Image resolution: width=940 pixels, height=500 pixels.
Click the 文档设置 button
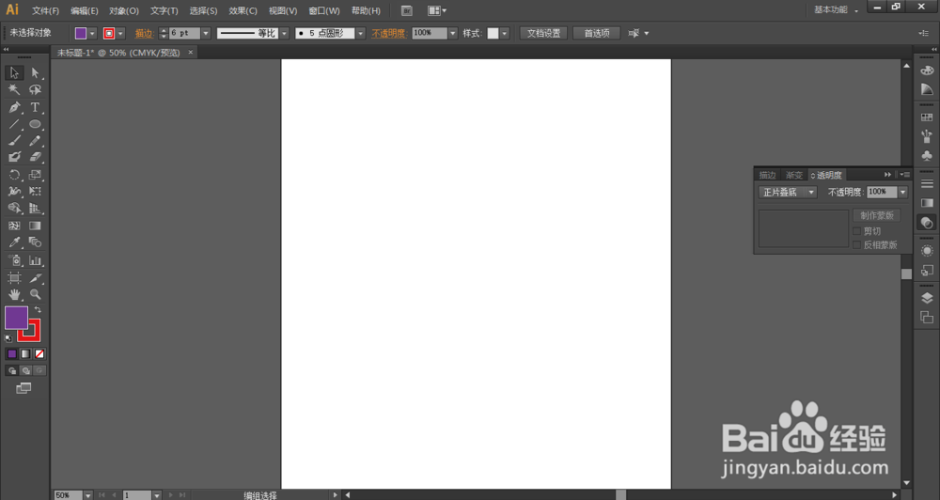click(543, 34)
